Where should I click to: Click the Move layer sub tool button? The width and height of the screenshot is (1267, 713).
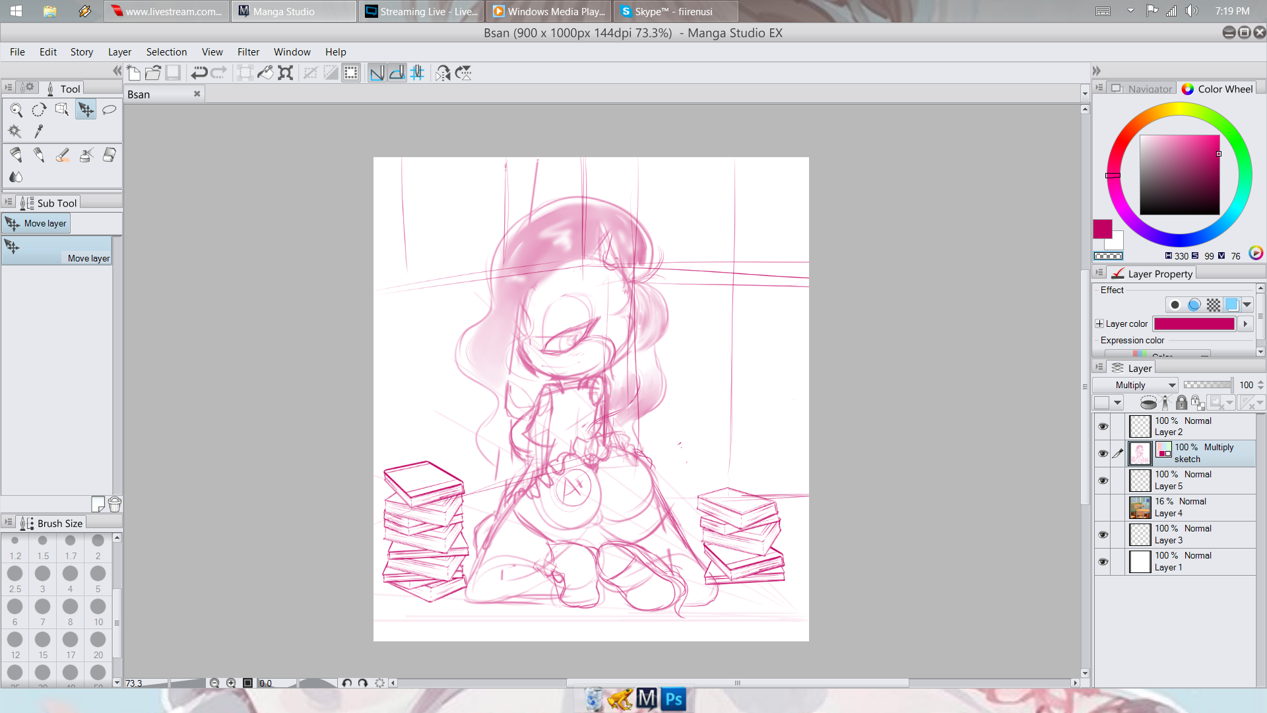point(37,224)
